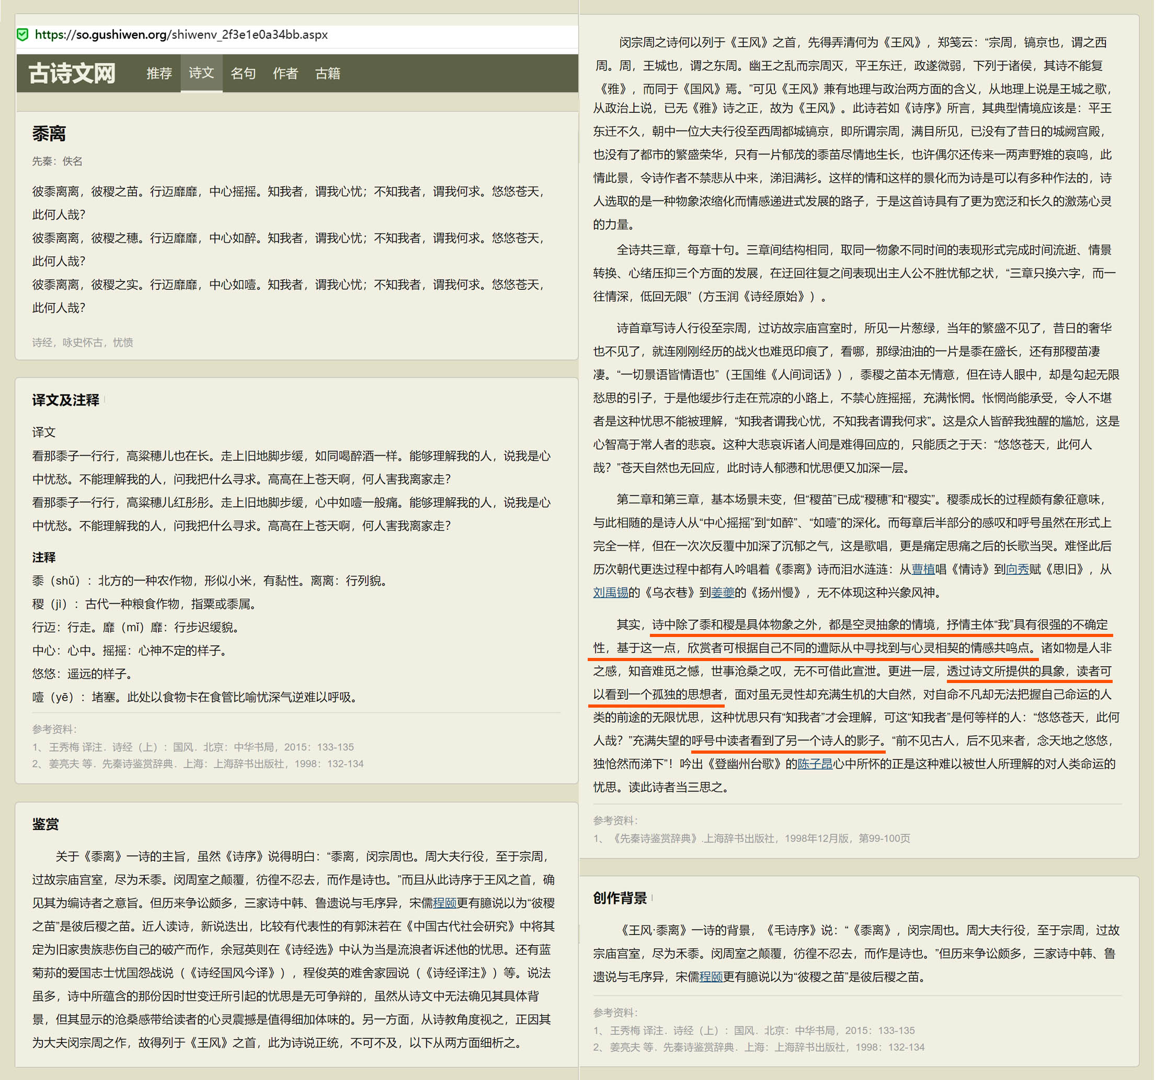Open the 刘禹锡 author link

click(x=610, y=593)
